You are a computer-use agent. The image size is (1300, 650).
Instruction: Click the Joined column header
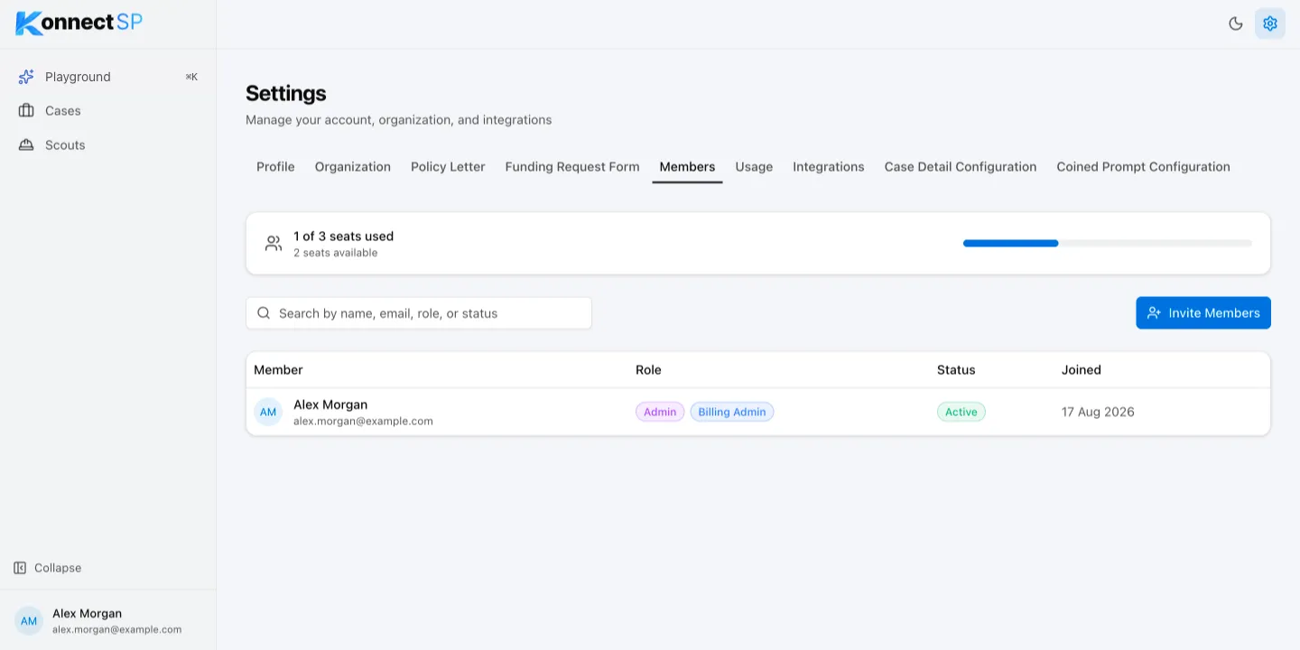[x=1082, y=370]
